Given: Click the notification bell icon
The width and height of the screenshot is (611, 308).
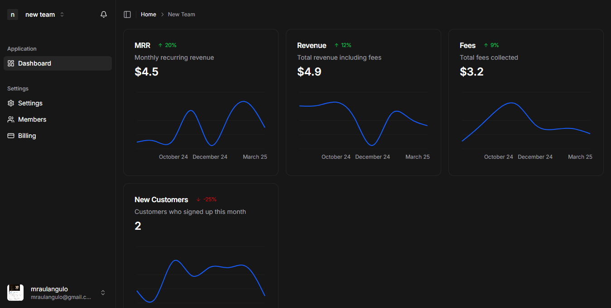Looking at the screenshot, I should (104, 14).
